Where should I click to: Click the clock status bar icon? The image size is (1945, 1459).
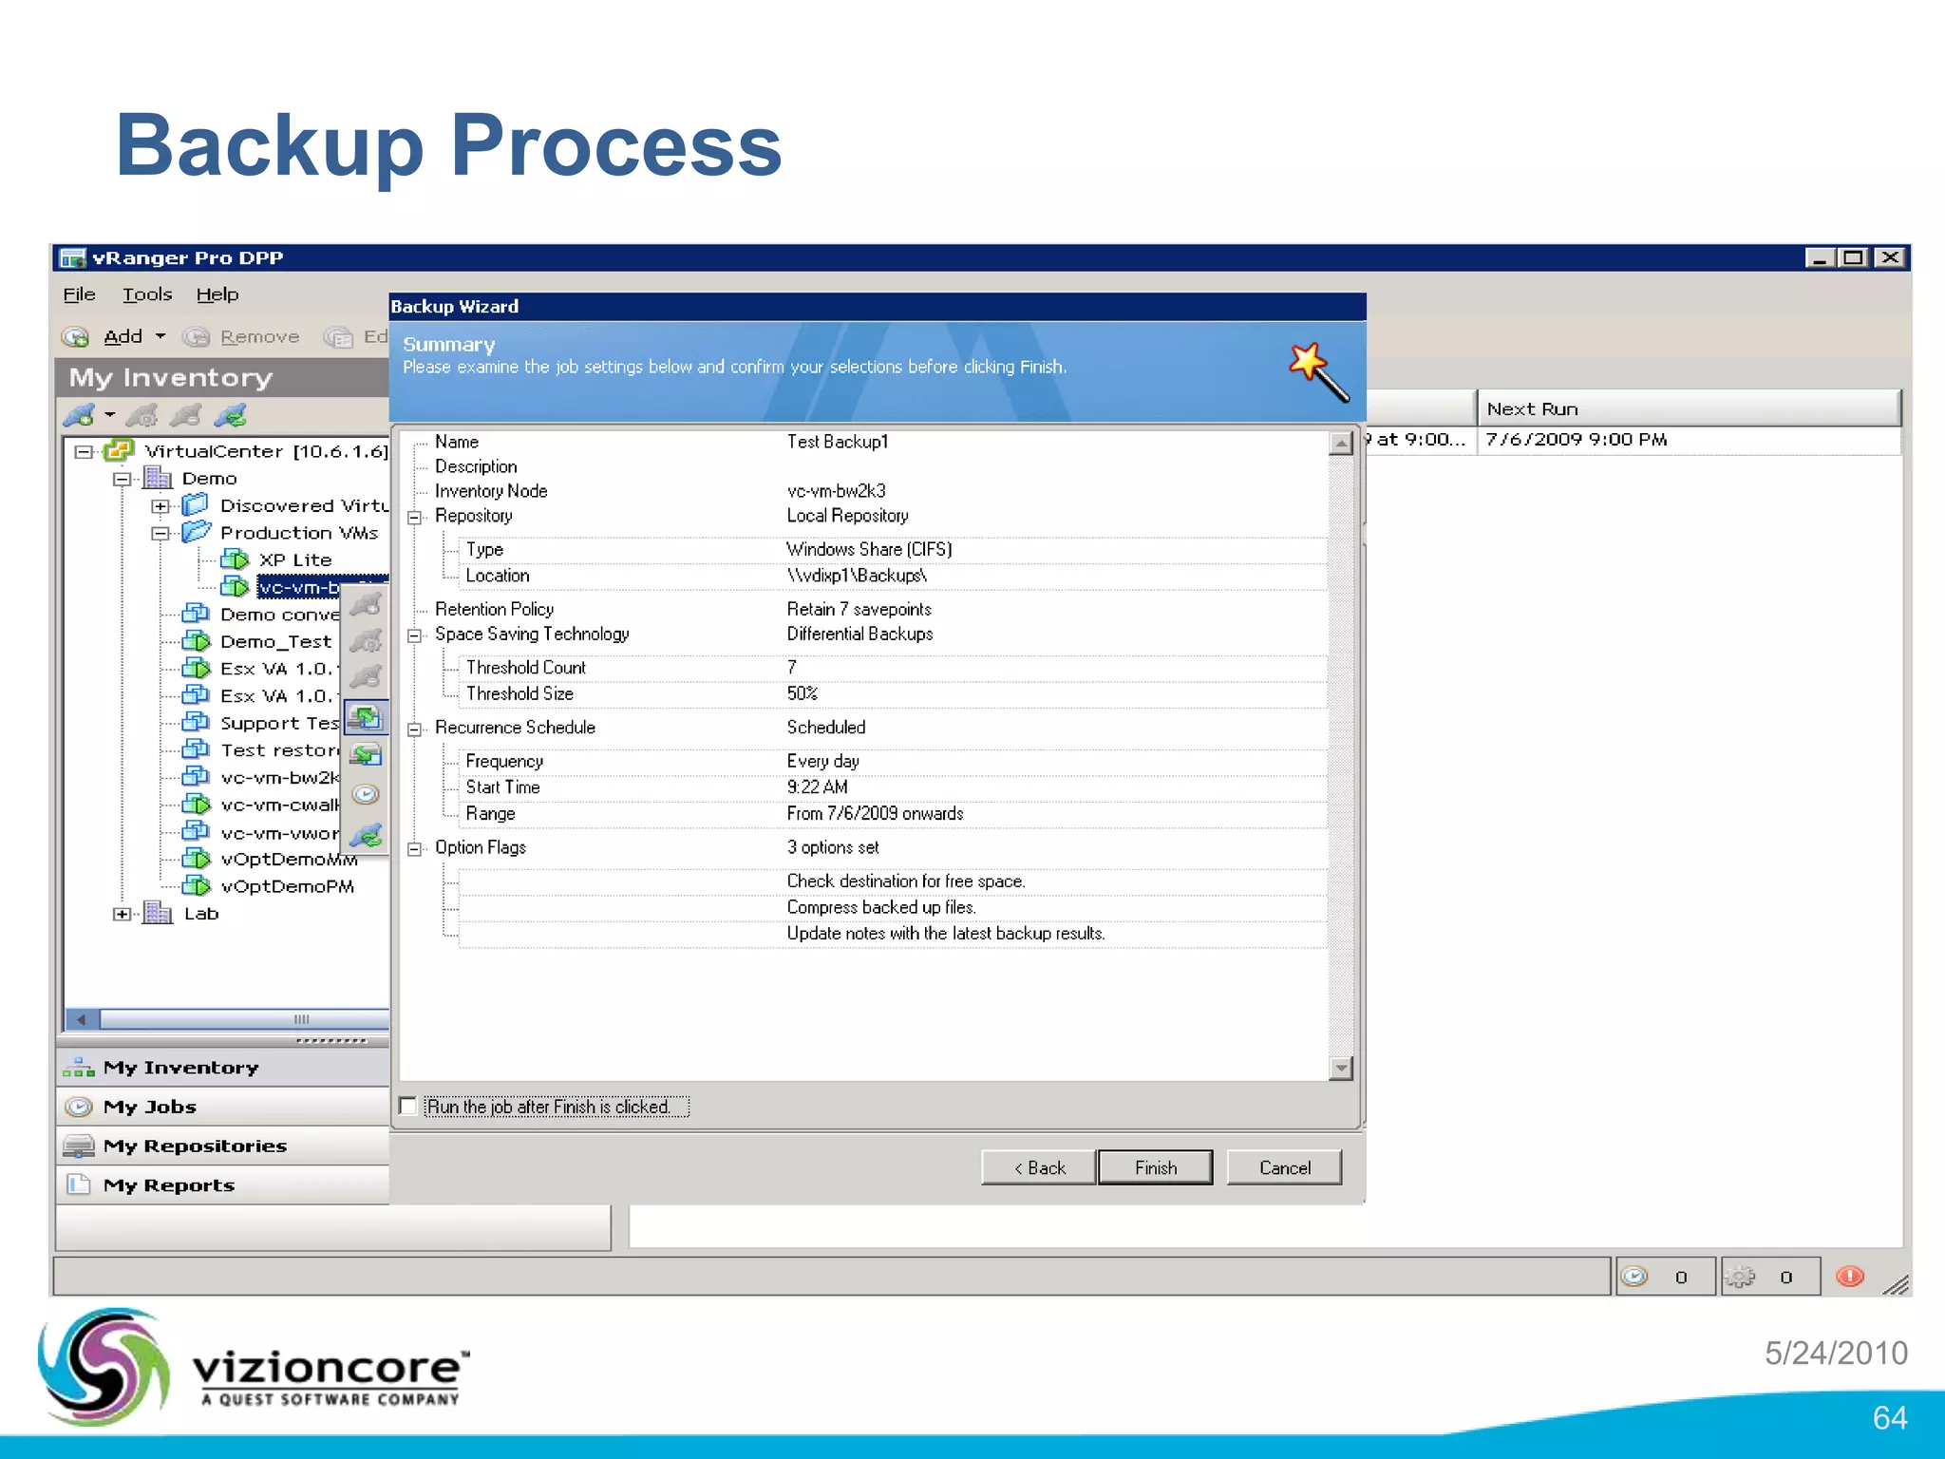(1634, 1277)
